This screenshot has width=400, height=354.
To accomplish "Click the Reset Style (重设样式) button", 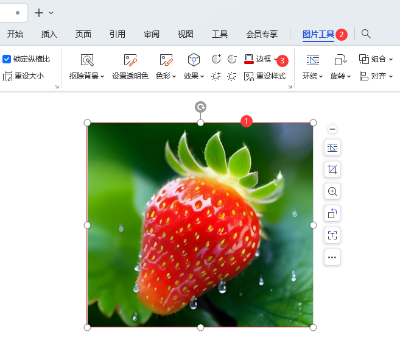I will click(265, 76).
